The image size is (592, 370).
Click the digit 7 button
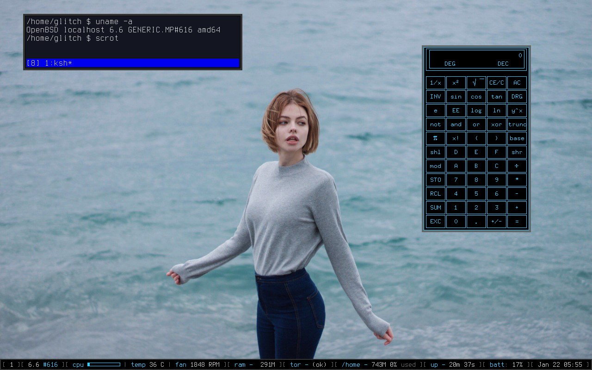pyautogui.click(x=456, y=180)
